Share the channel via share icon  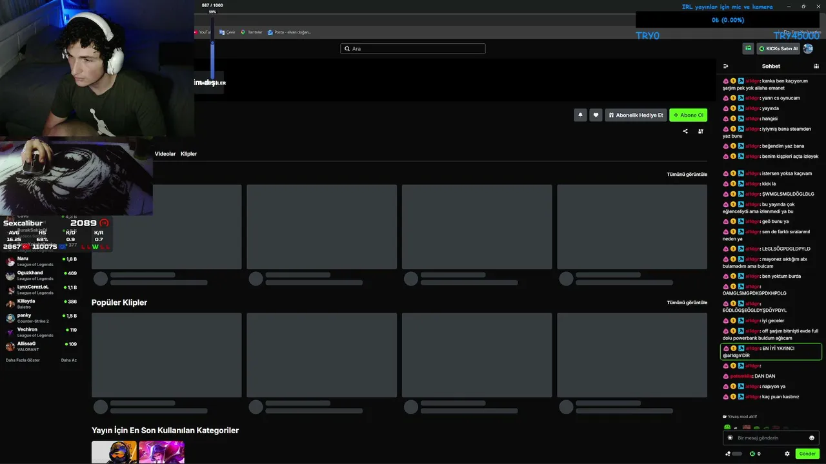coord(685,131)
